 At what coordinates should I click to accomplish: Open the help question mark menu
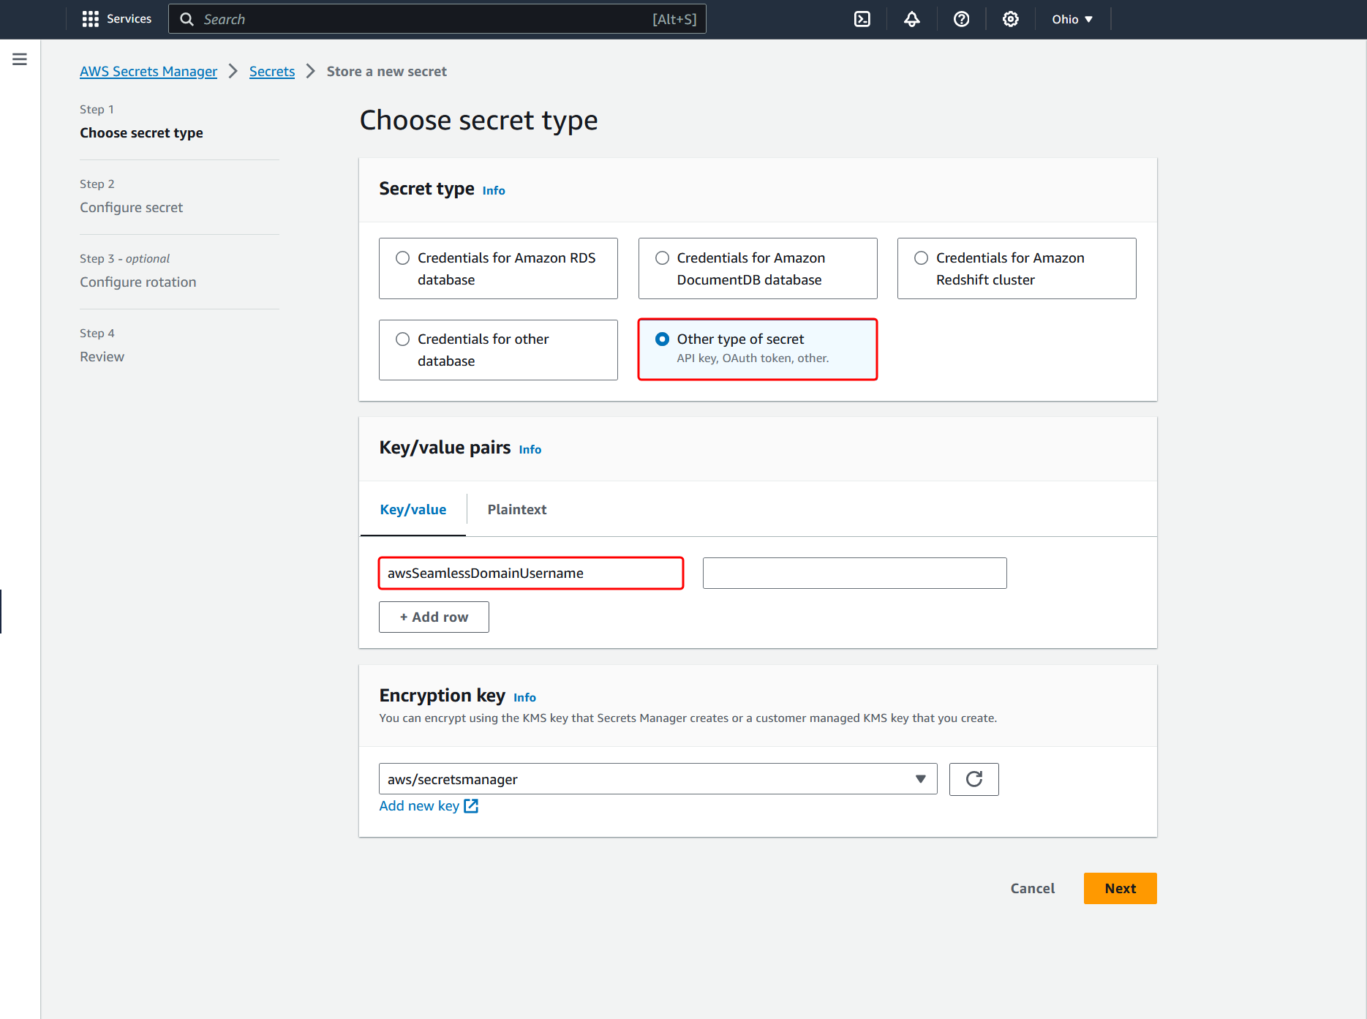coord(961,18)
